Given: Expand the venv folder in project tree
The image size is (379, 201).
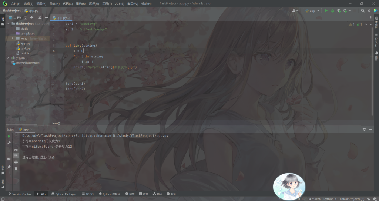Looking at the screenshot, I should point(13,38).
